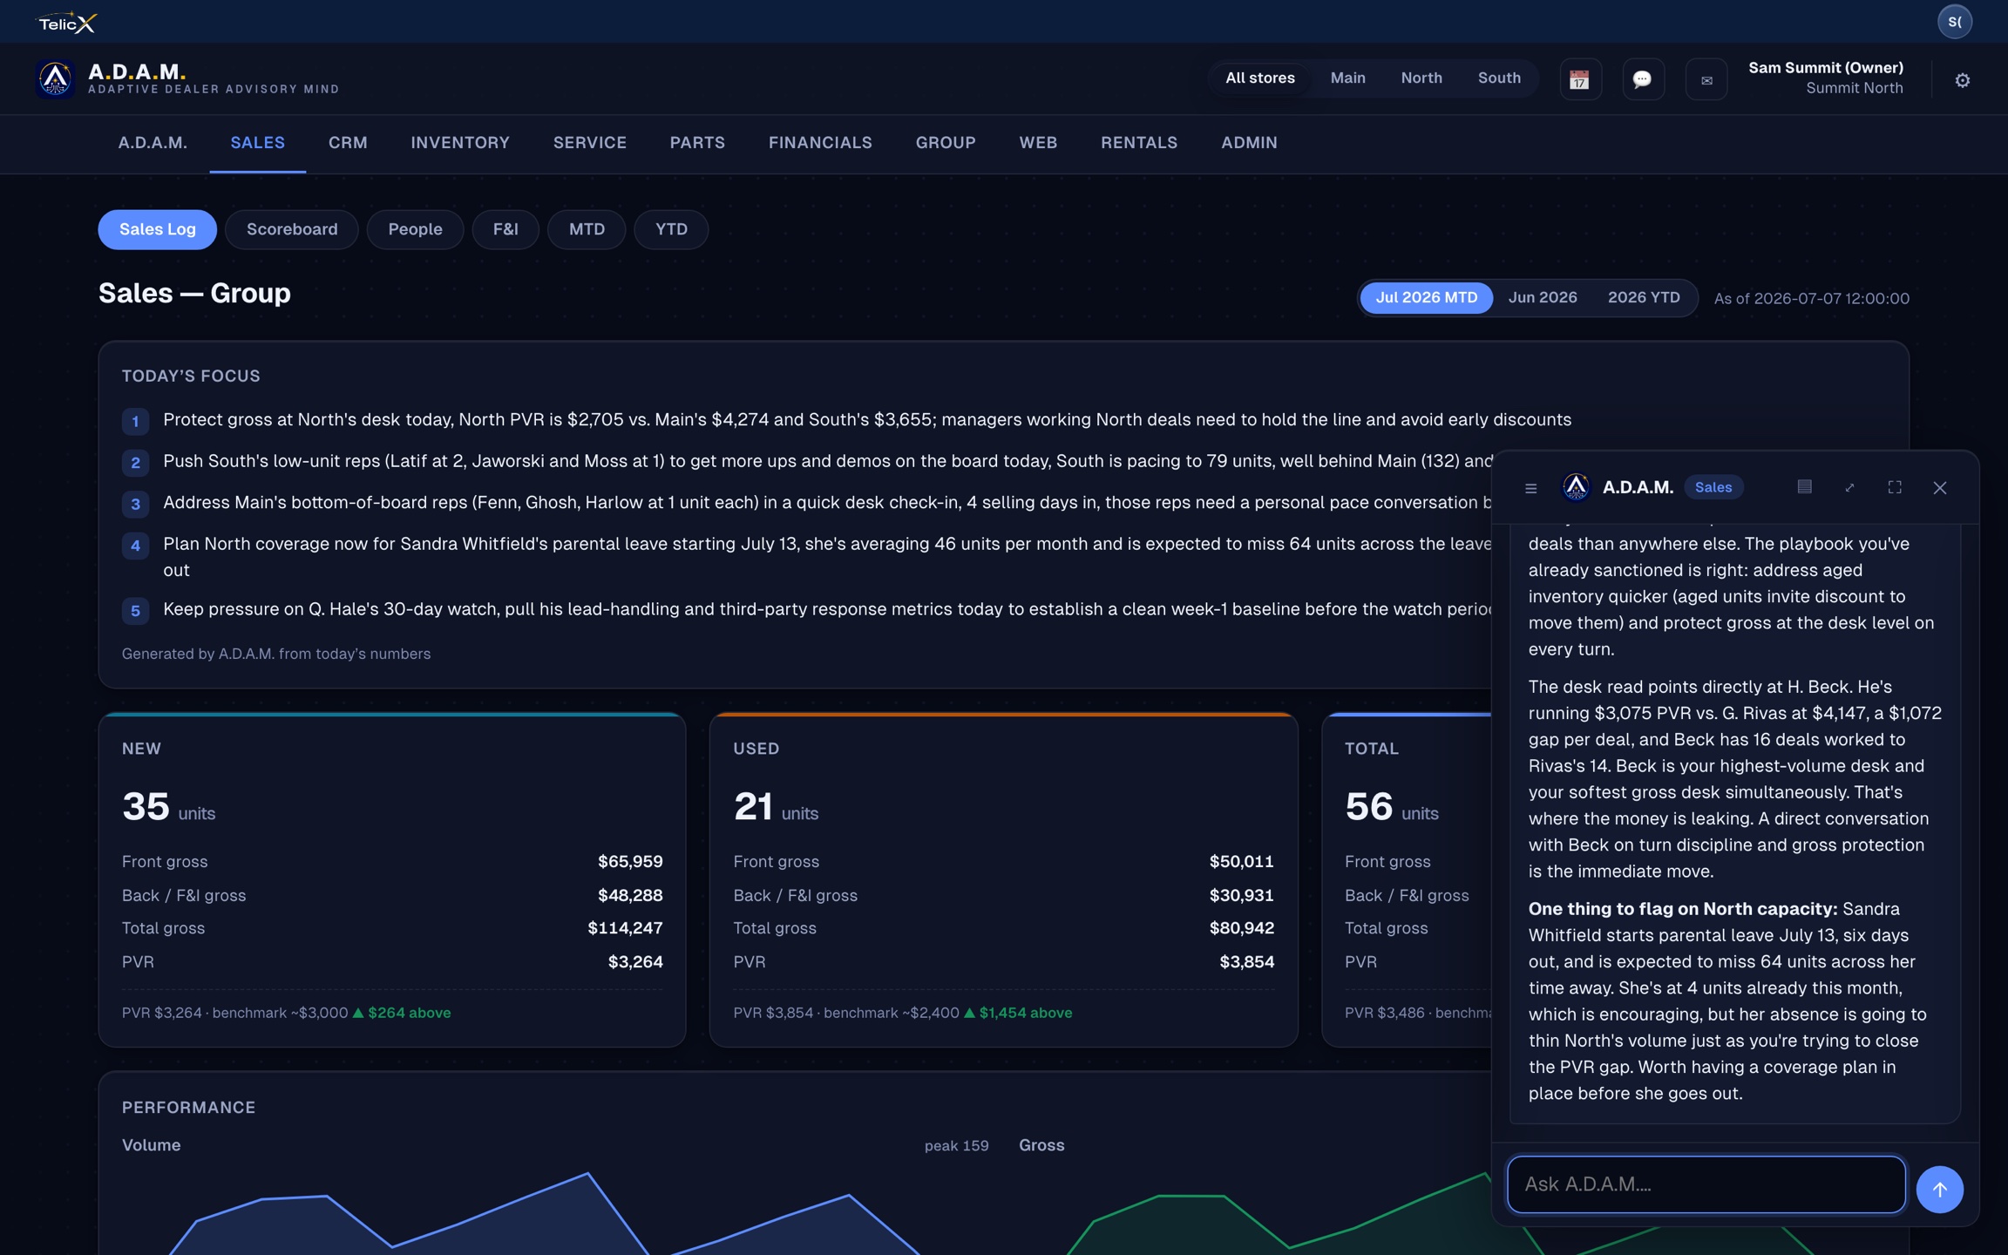Viewport: 2008px width, 1255px height.
Task: Focus the Ask A.D.A.M. input field
Action: click(1706, 1184)
